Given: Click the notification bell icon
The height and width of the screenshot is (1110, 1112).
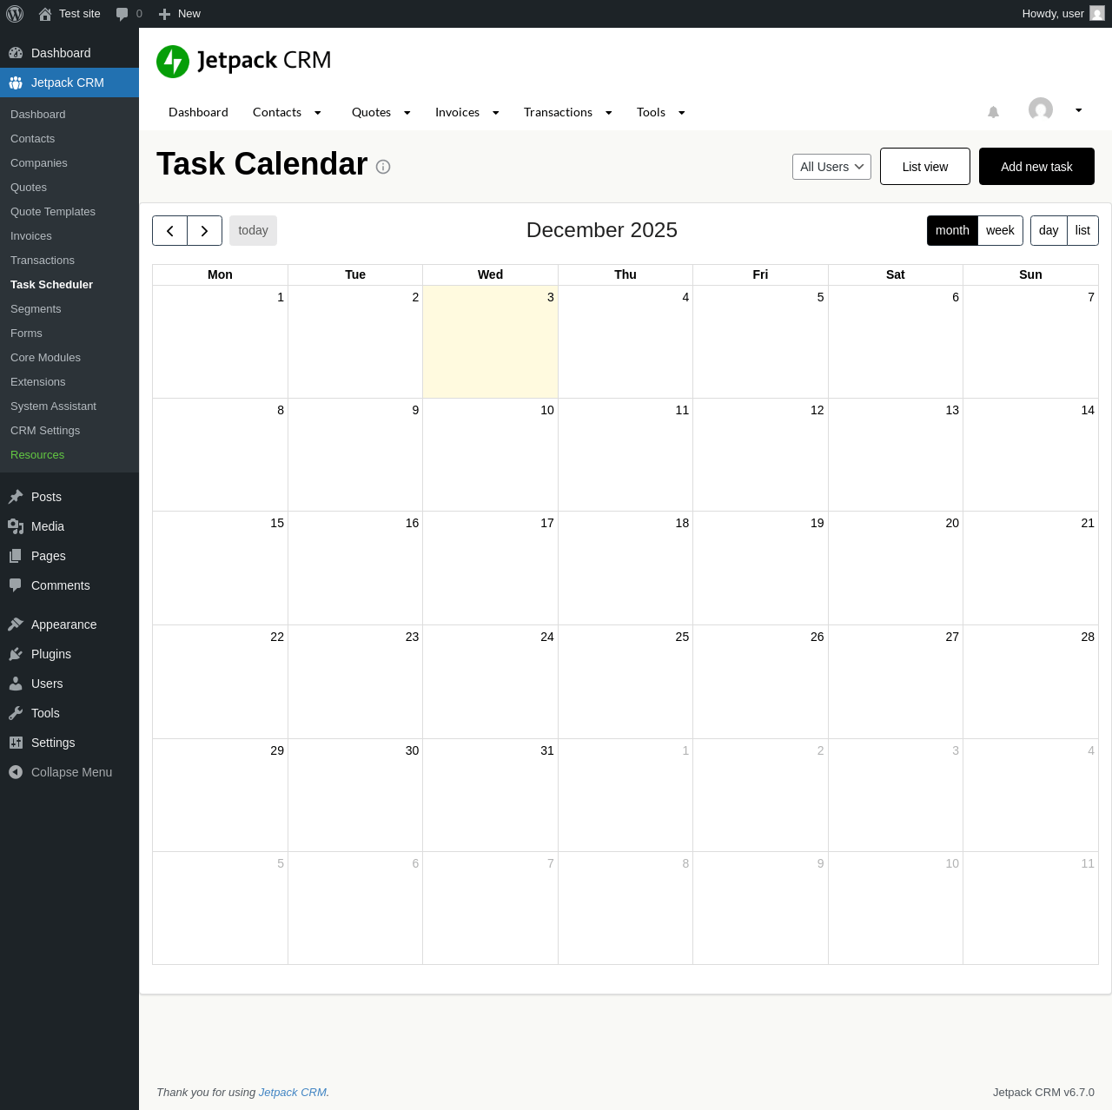Looking at the screenshot, I should pyautogui.click(x=993, y=112).
